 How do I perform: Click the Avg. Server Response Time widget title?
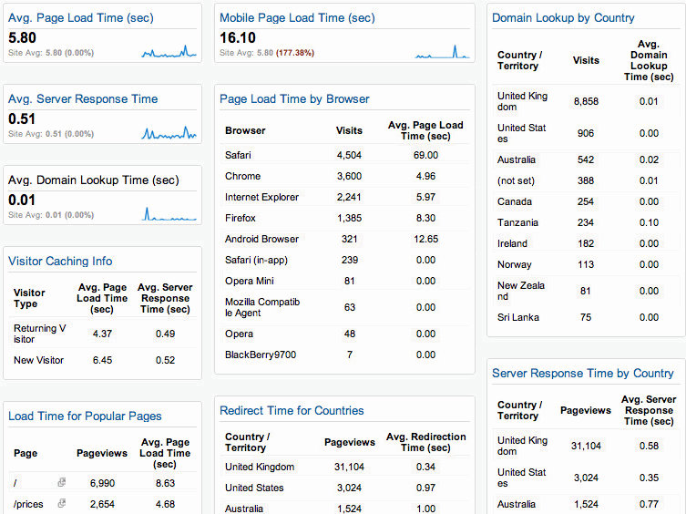(x=83, y=99)
